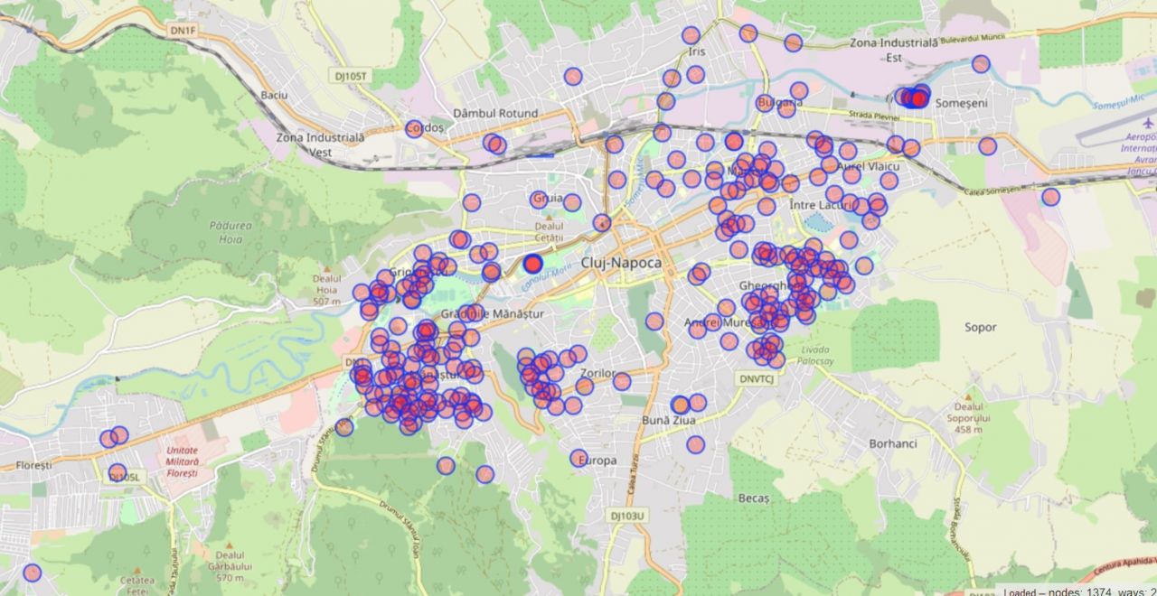Screen dimensions: 1157x596
Task: Select the marker beside the Cordoș label
Action: [414, 128]
